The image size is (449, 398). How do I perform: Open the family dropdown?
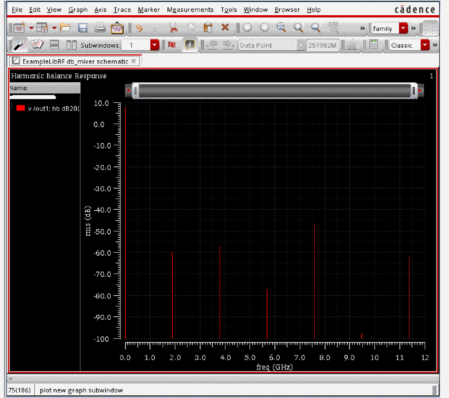click(x=403, y=29)
